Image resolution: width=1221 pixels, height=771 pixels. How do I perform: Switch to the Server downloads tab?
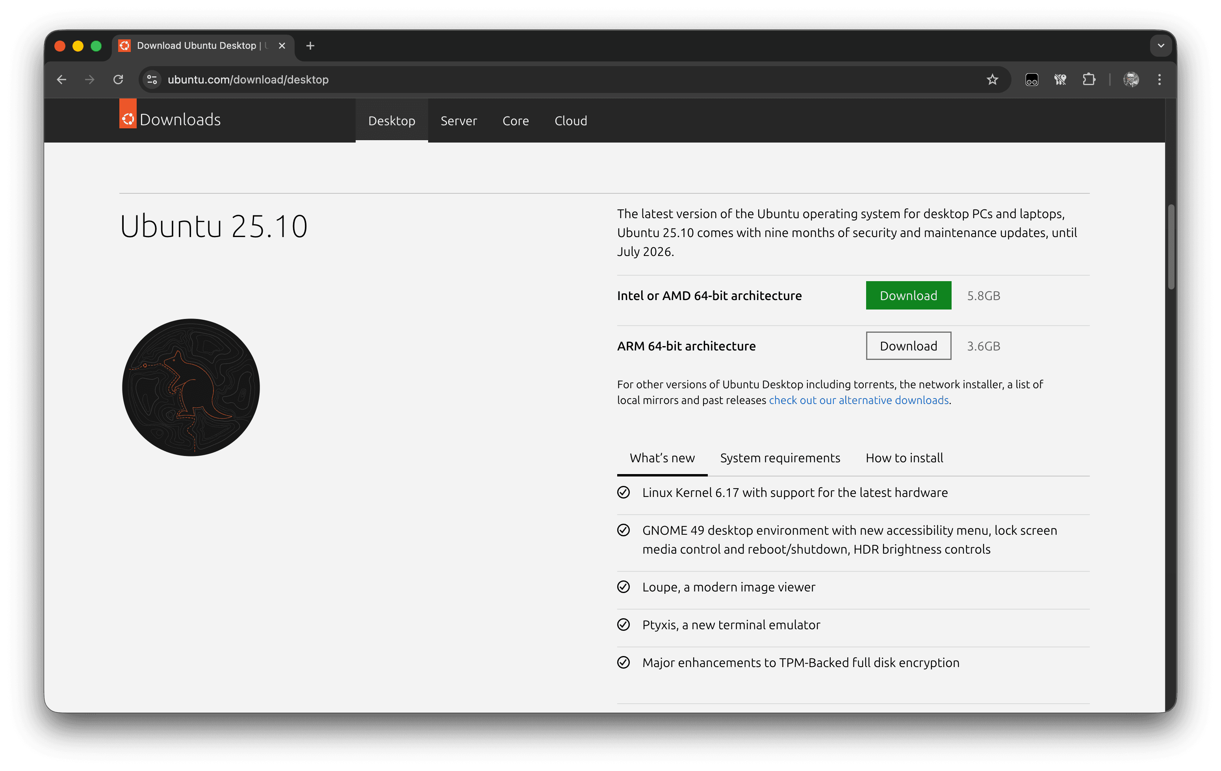coord(458,120)
